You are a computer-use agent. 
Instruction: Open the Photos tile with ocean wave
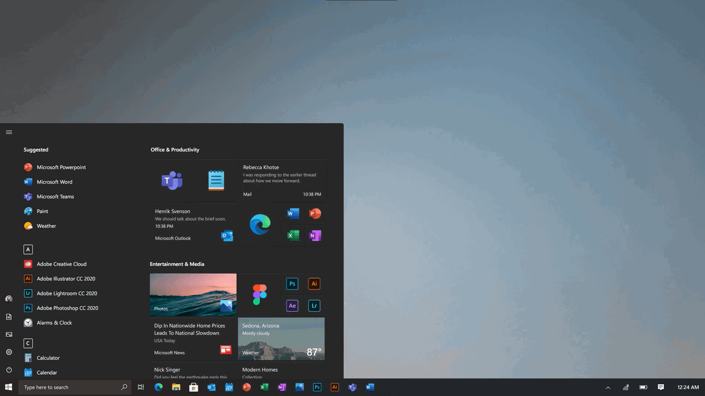[x=193, y=295]
